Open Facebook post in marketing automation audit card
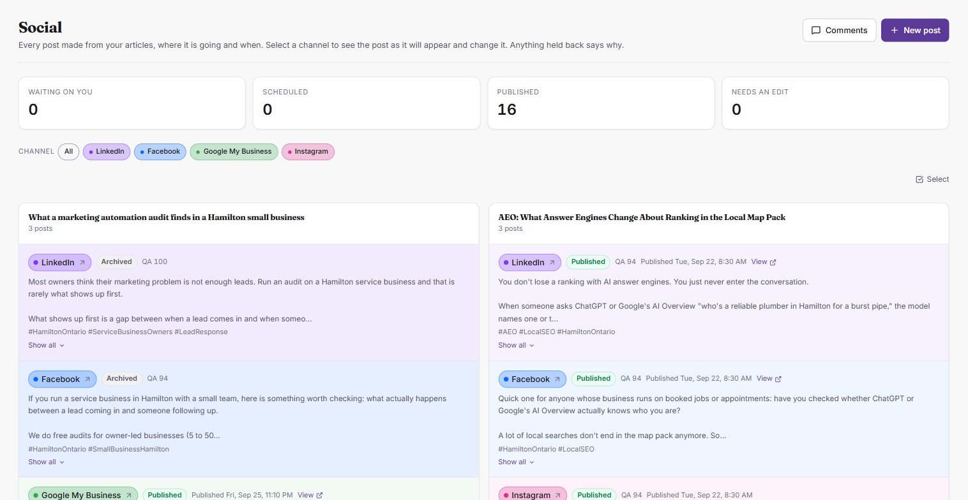The image size is (968, 500). click(63, 379)
